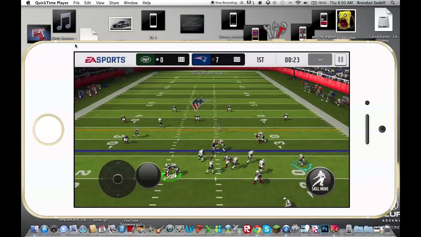Open Google Chrome from the Dock
421x237 pixels.
click(x=257, y=229)
